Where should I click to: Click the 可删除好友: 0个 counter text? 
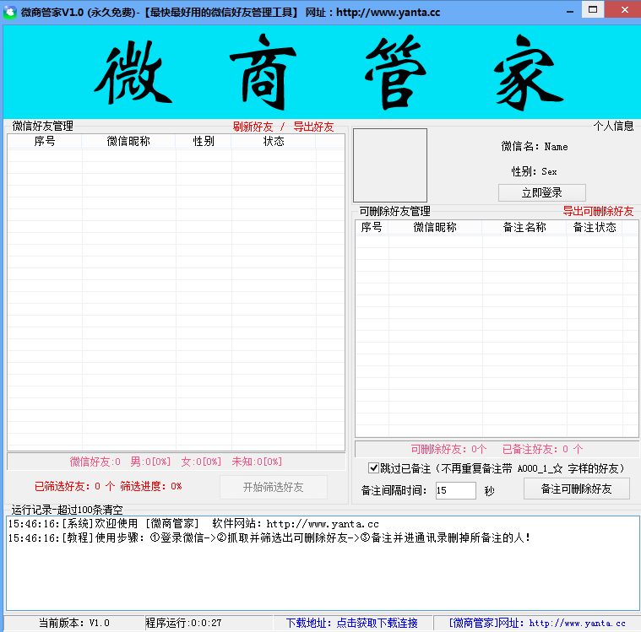(x=448, y=450)
